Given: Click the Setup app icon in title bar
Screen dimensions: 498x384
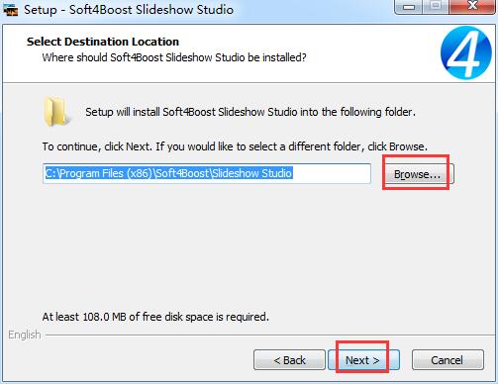Looking at the screenshot, I should pos(10,9).
